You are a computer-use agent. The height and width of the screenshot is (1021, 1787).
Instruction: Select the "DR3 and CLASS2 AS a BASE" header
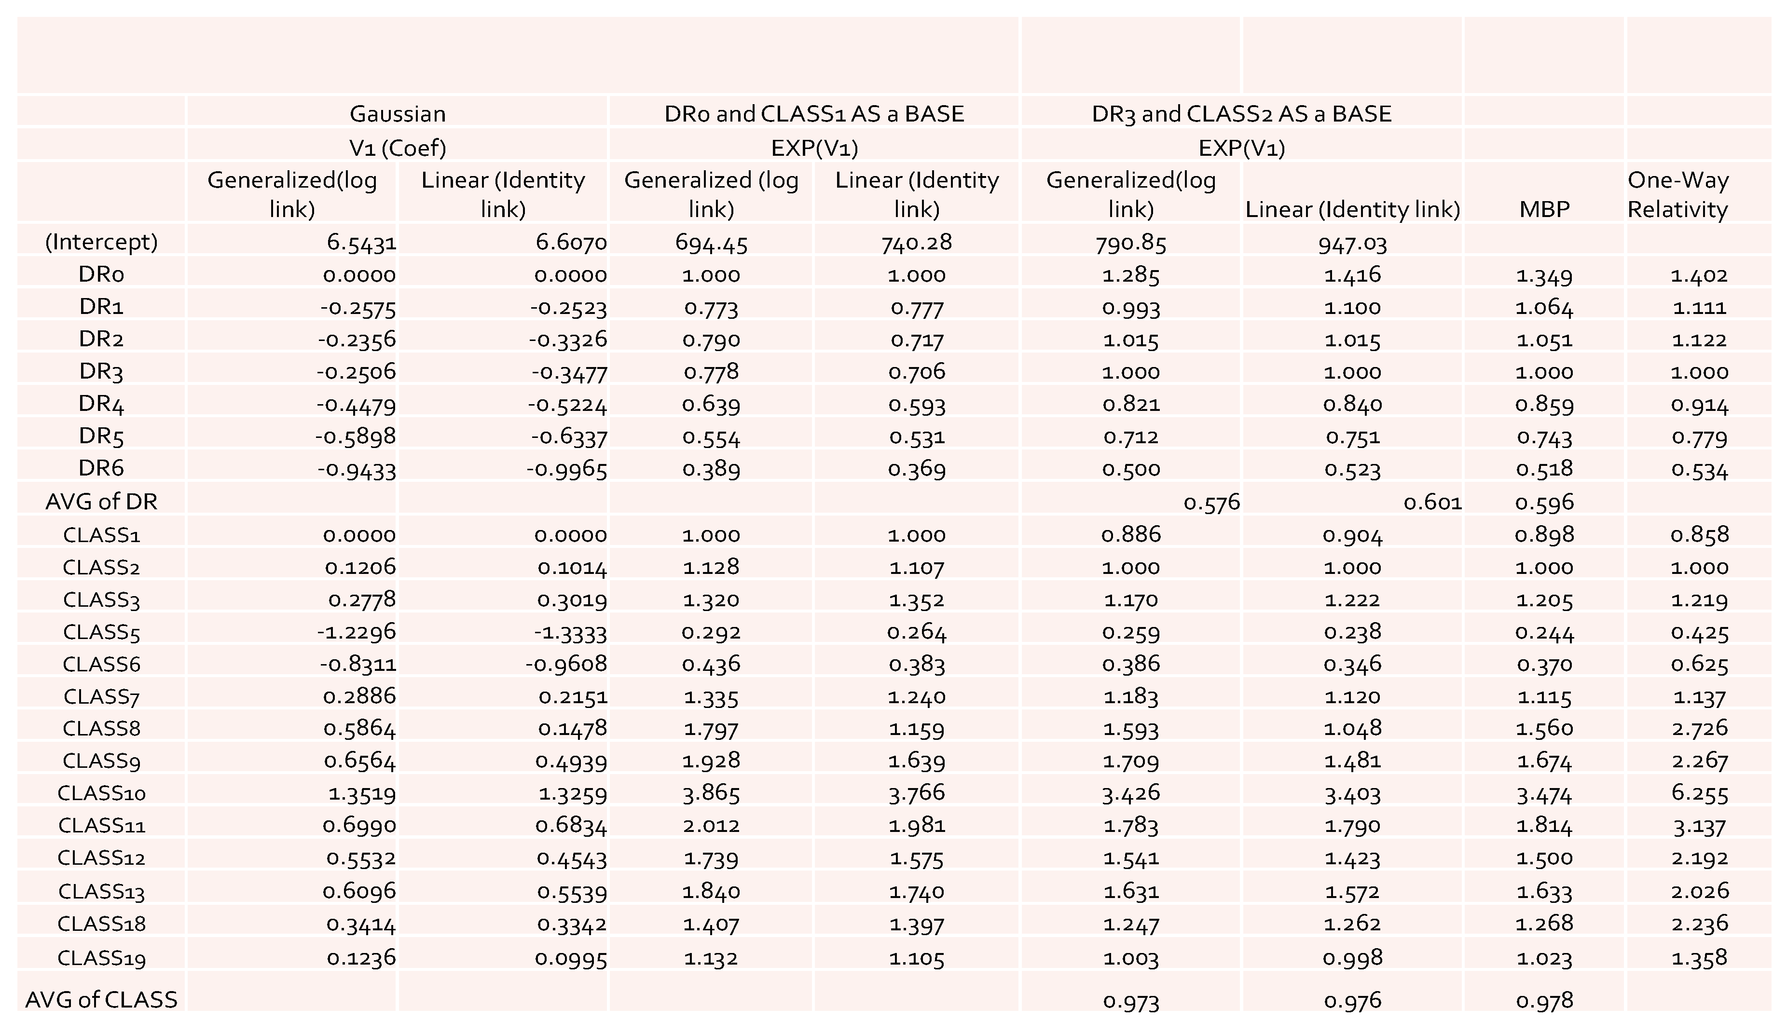tap(1241, 114)
